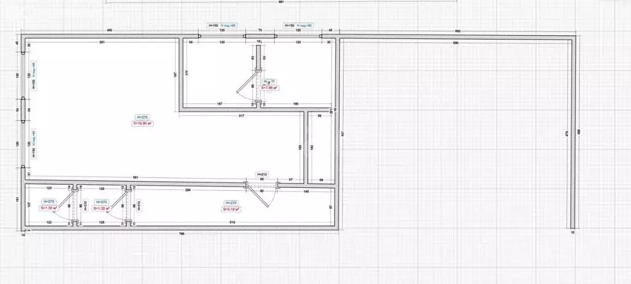Select the S=19.90 m² area label

click(x=143, y=123)
